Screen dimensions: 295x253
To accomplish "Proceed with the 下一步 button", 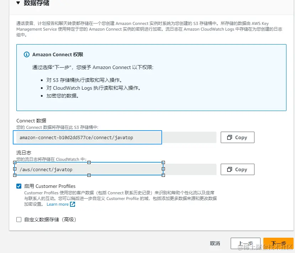I will [278, 243].
